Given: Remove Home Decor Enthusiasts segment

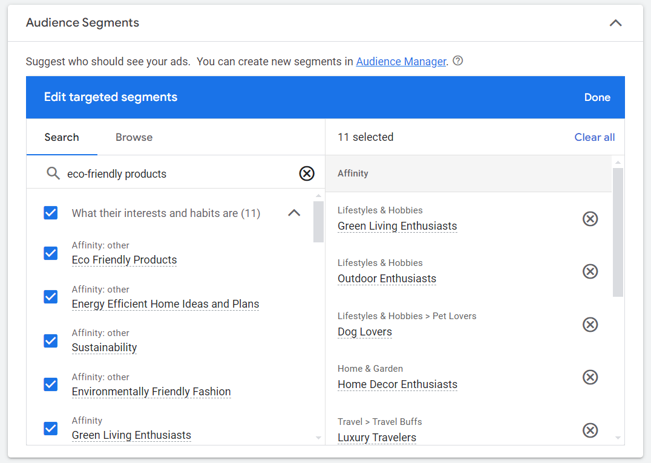Looking at the screenshot, I should click(x=590, y=377).
